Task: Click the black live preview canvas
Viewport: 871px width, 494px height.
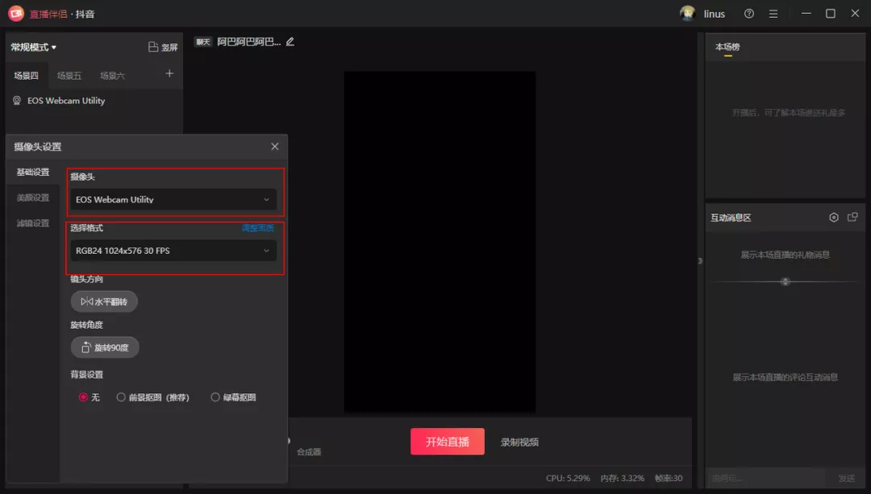Action: point(440,242)
